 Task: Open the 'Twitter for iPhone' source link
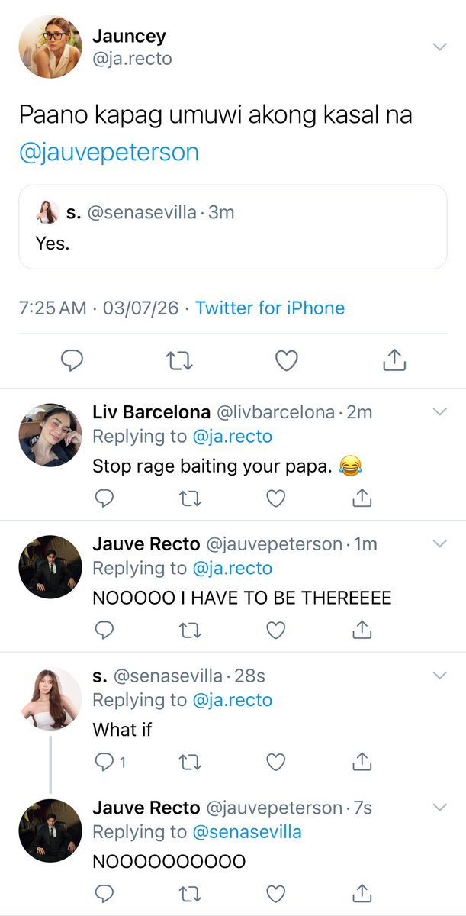[270, 308]
